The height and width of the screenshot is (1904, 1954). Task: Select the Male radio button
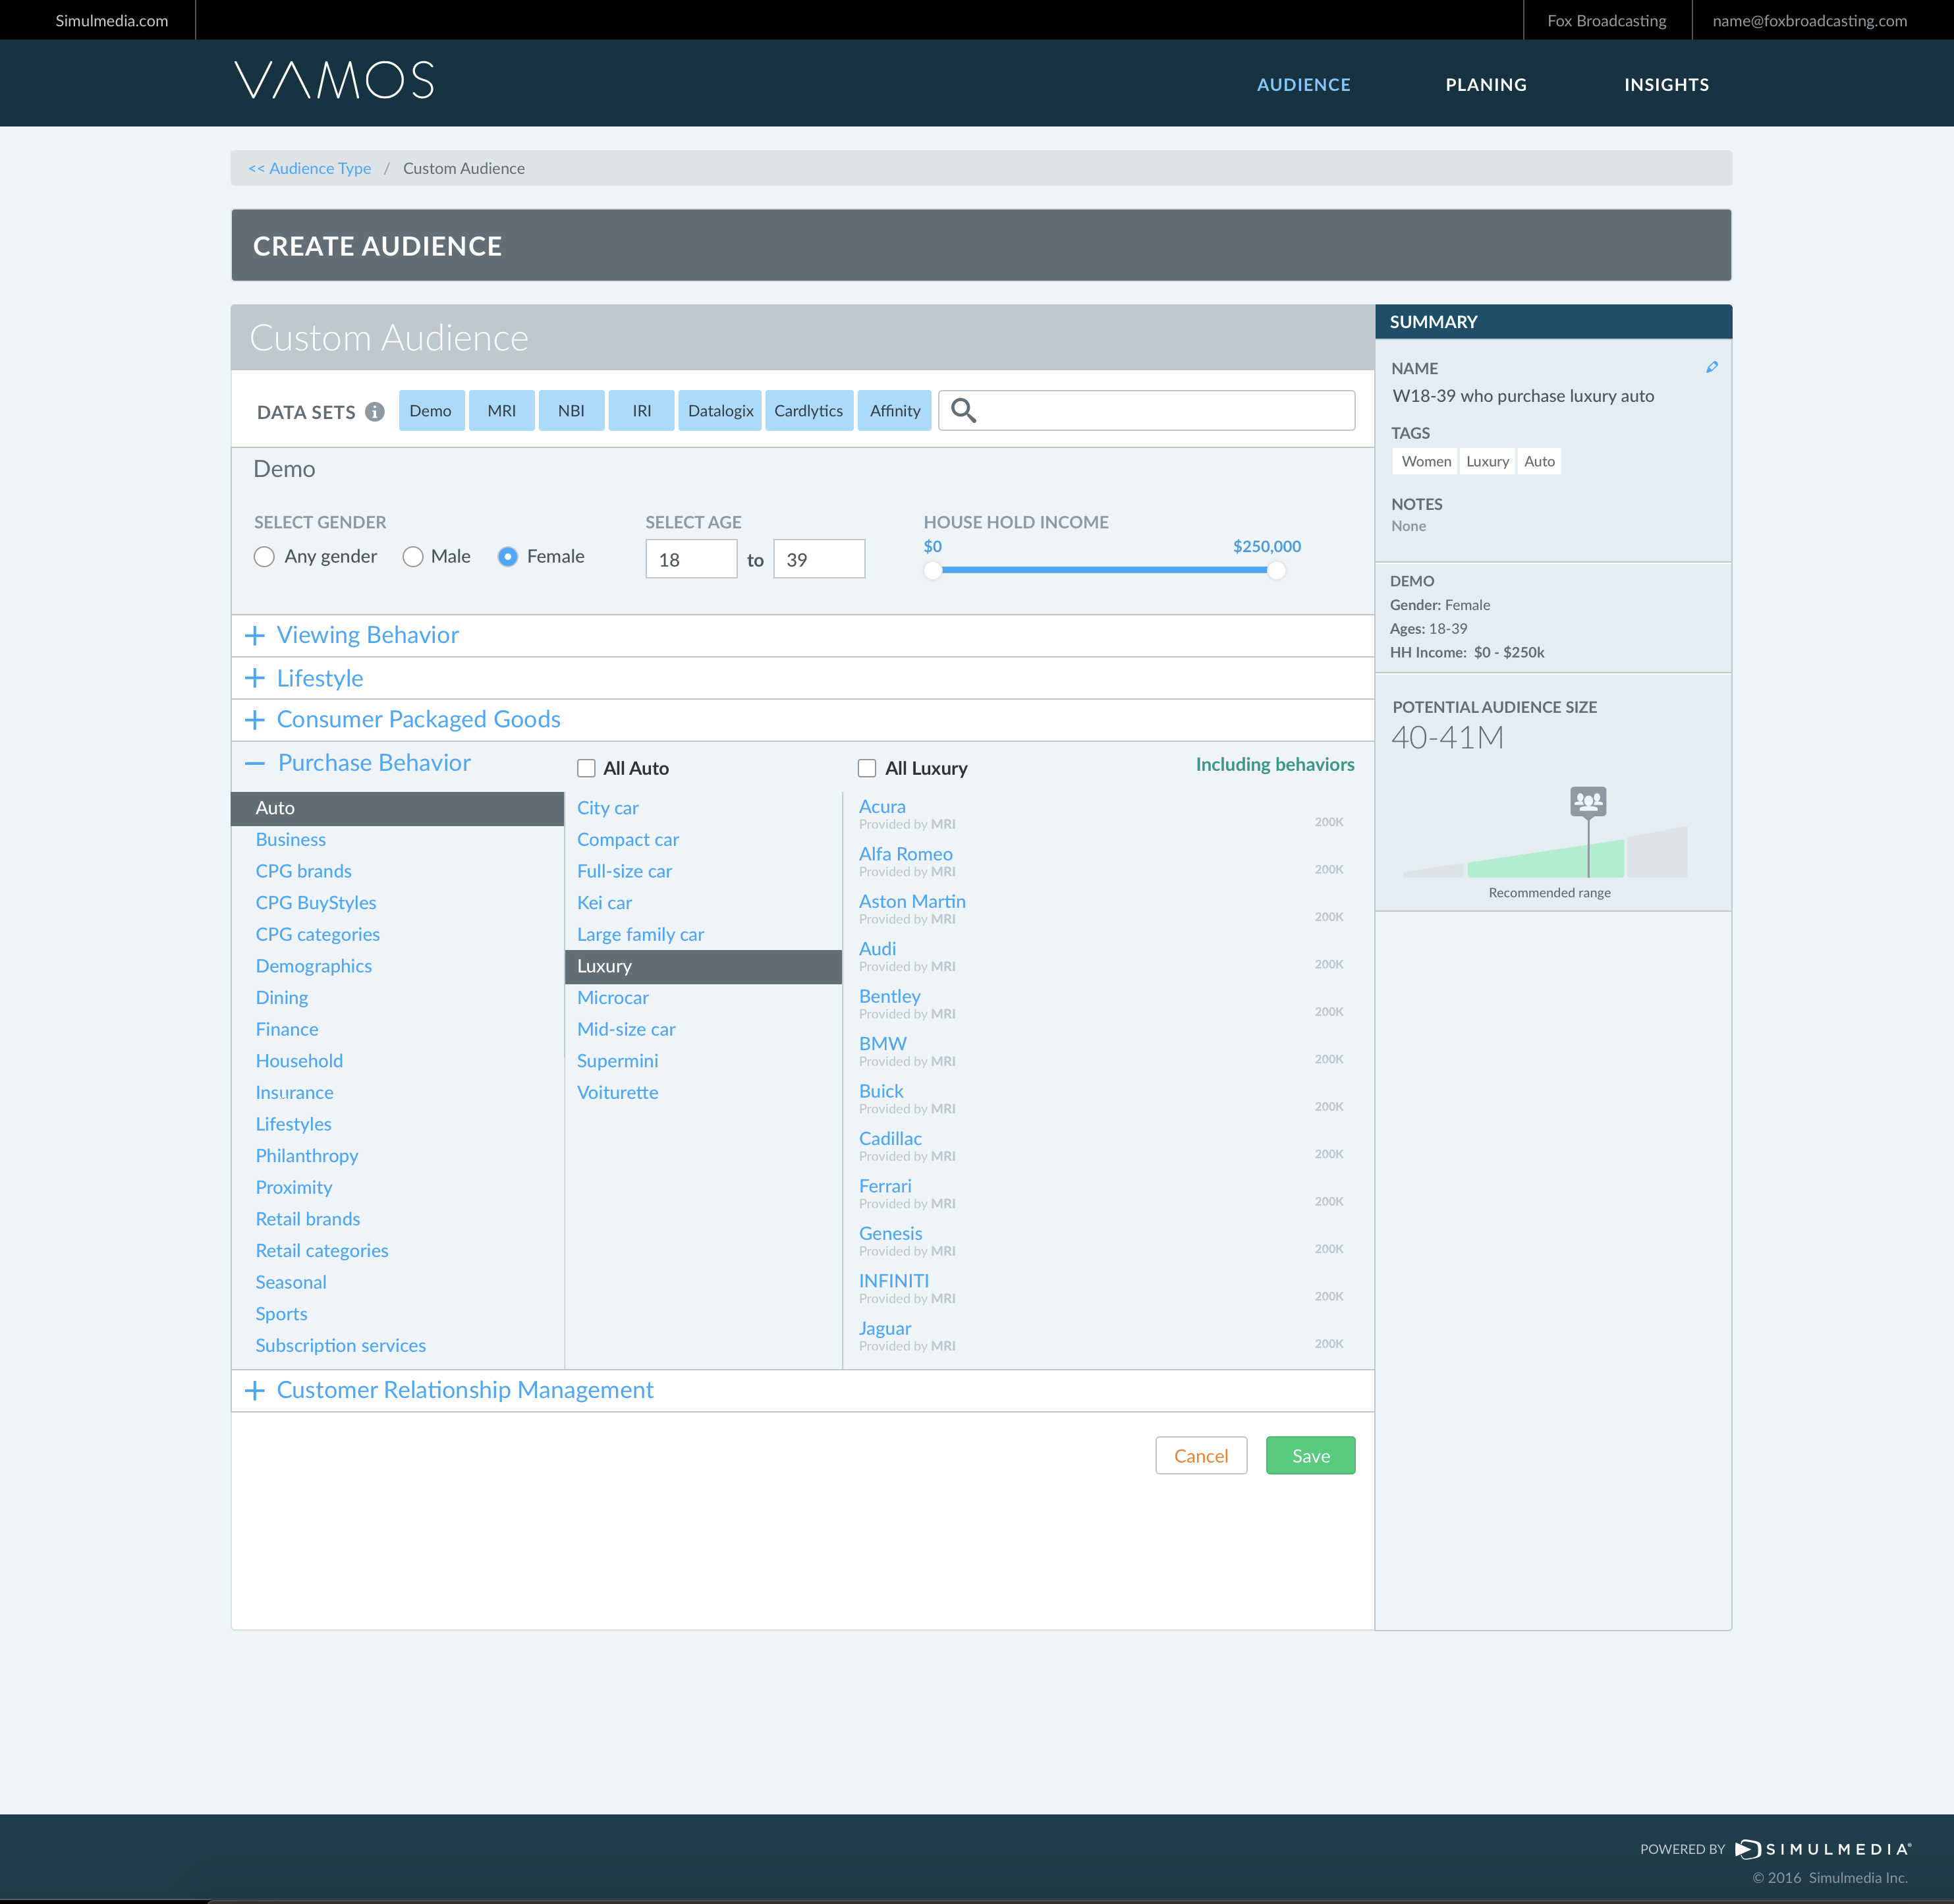[413, 557]
